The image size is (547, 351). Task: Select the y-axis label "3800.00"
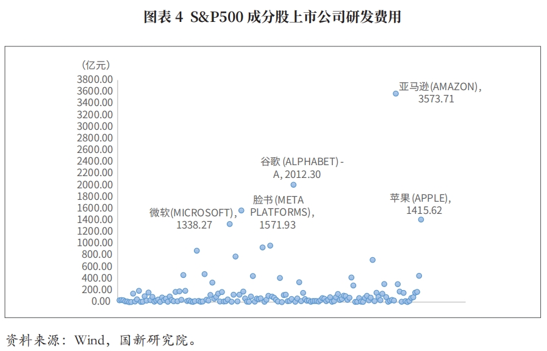[x=95, y=79]
